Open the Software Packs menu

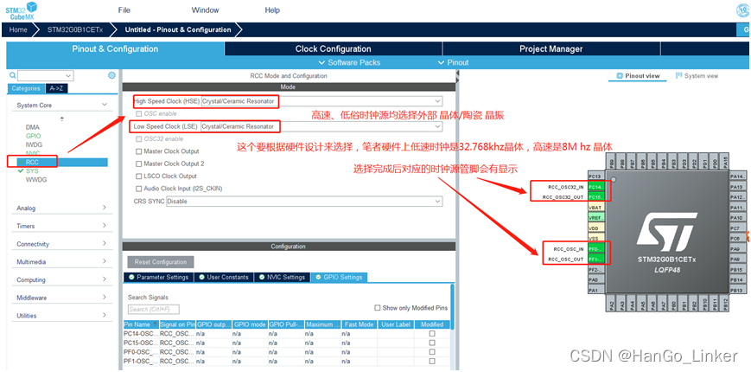tap(350, 62)
